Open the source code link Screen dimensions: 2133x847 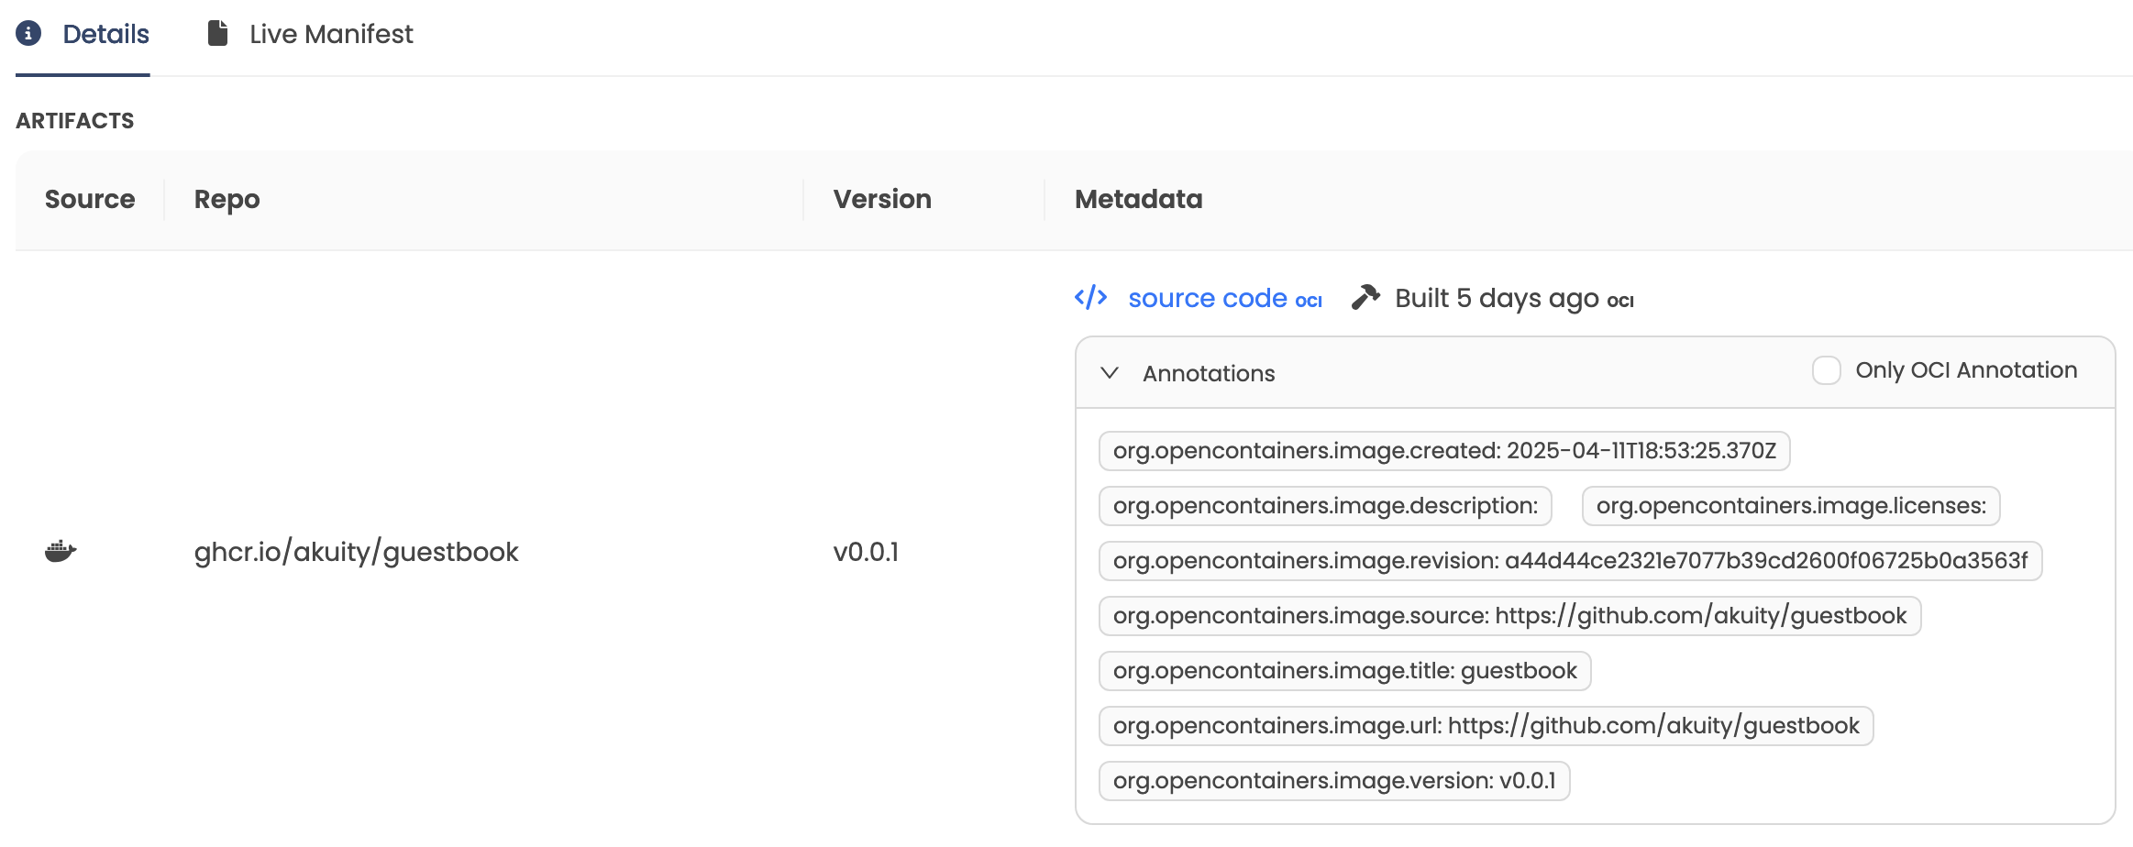tap(1209, 297)
